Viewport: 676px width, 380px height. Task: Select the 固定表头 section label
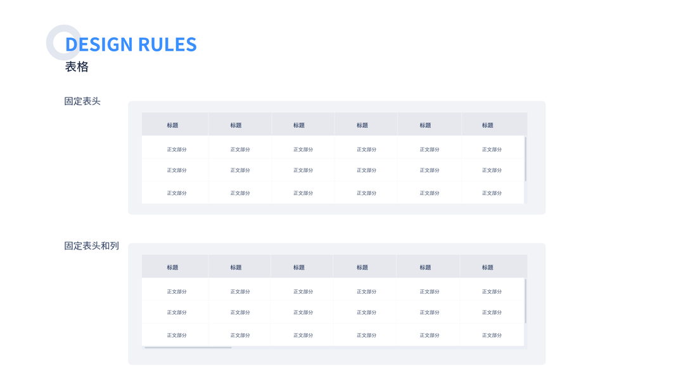[x=82, y=101]
